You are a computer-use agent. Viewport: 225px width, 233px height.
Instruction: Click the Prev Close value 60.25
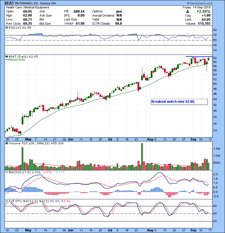(x=27, y=24)
